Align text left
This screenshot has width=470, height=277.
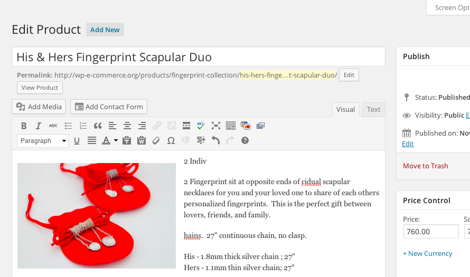[x=112, y=126]
